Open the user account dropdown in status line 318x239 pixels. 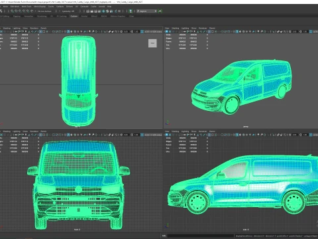146,11
